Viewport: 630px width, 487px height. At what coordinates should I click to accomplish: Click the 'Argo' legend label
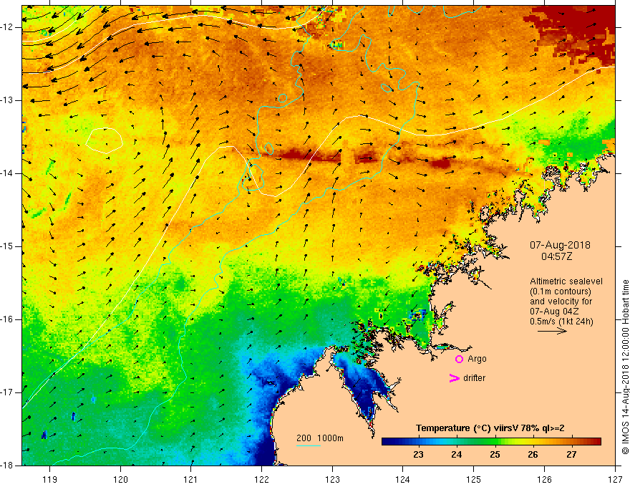pyautogui.click(x=477, y=359)
